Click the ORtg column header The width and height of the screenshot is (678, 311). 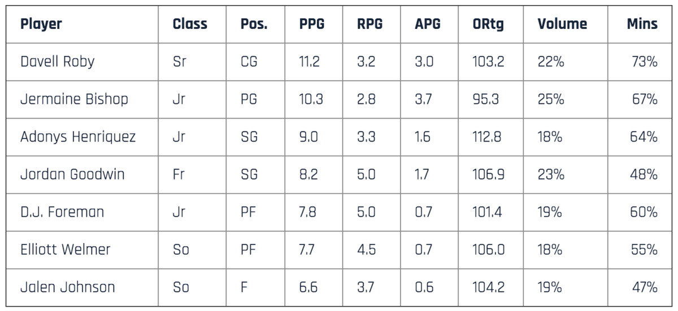click(488, 24)
